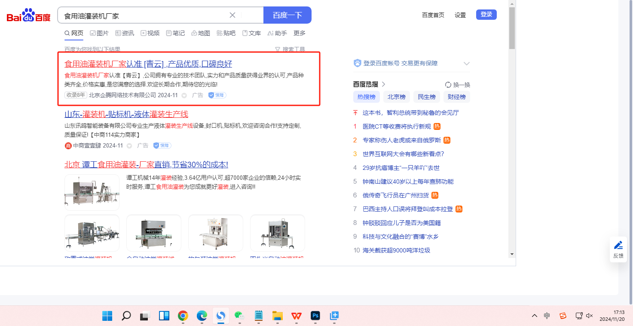
Task: Click the Baidu logo
Action: (29, 15)
